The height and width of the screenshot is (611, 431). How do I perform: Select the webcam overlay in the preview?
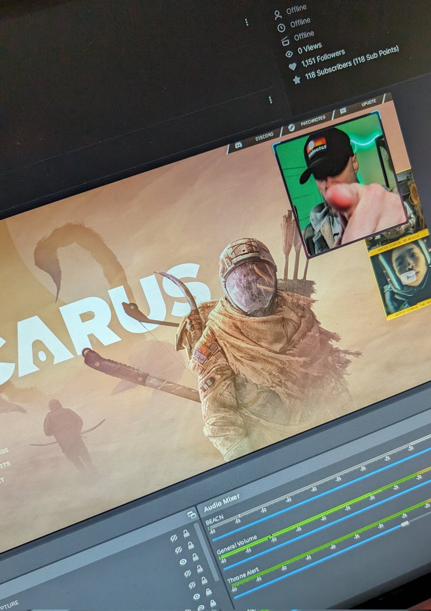click(340, 184)
